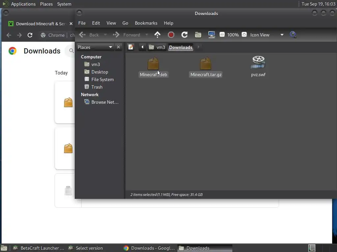Click the first package icon in Chrome downloads
337x252 pixels.
[68, 102]
